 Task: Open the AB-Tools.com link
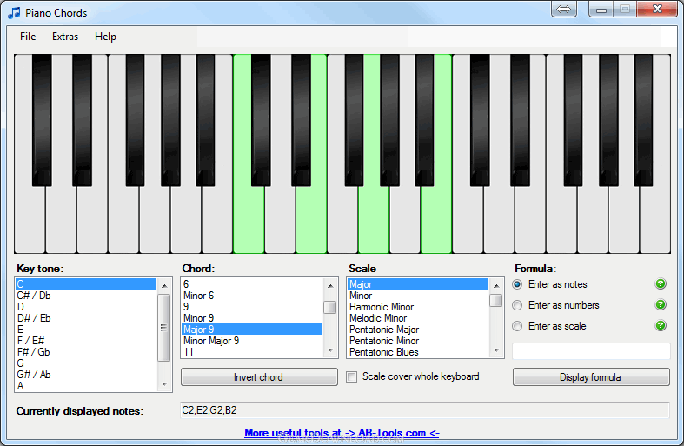click(342, 433)
